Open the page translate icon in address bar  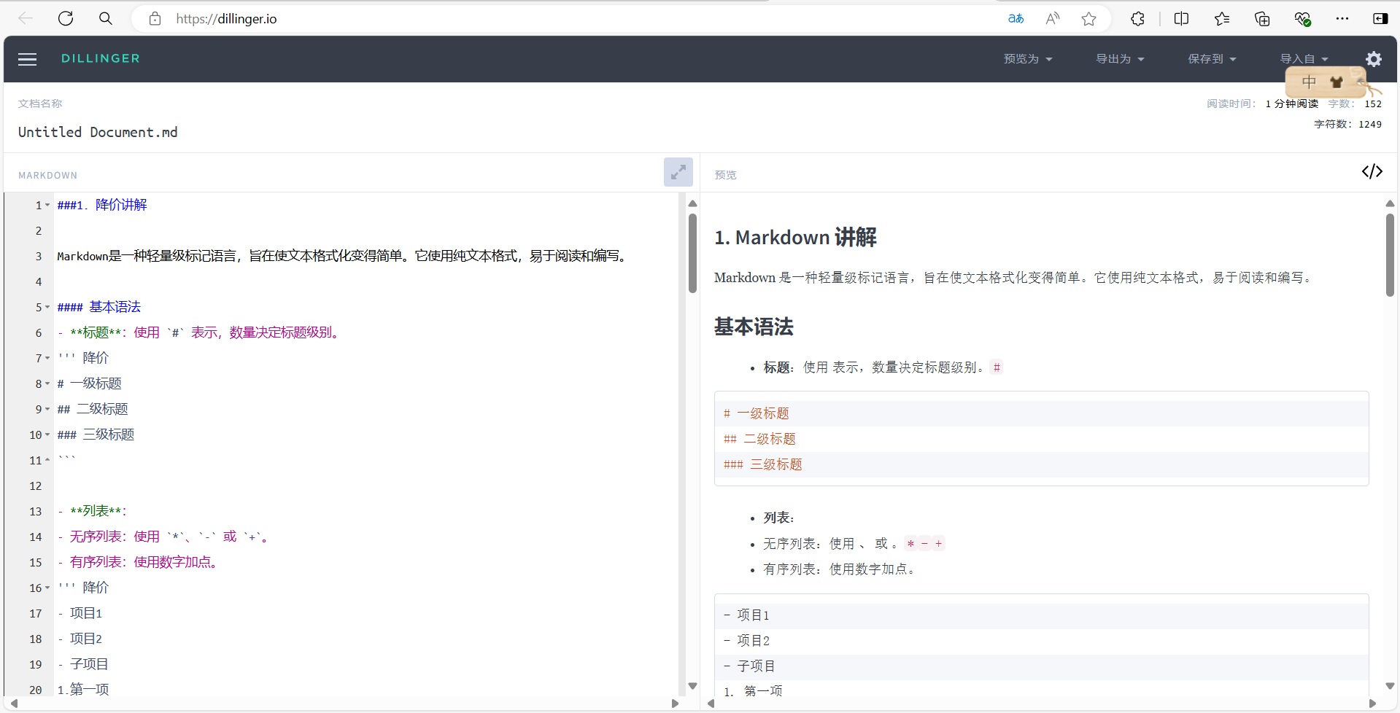(x=1016, y=19)
